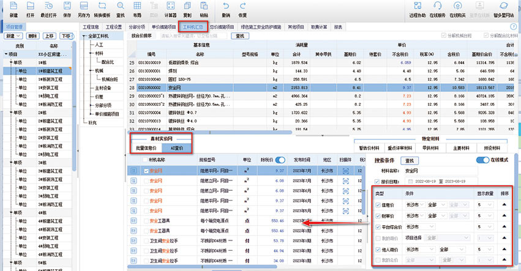Switch to the 工料机汇总 tab
Viewport: 521px width, 271px height.
coord(193,27)
